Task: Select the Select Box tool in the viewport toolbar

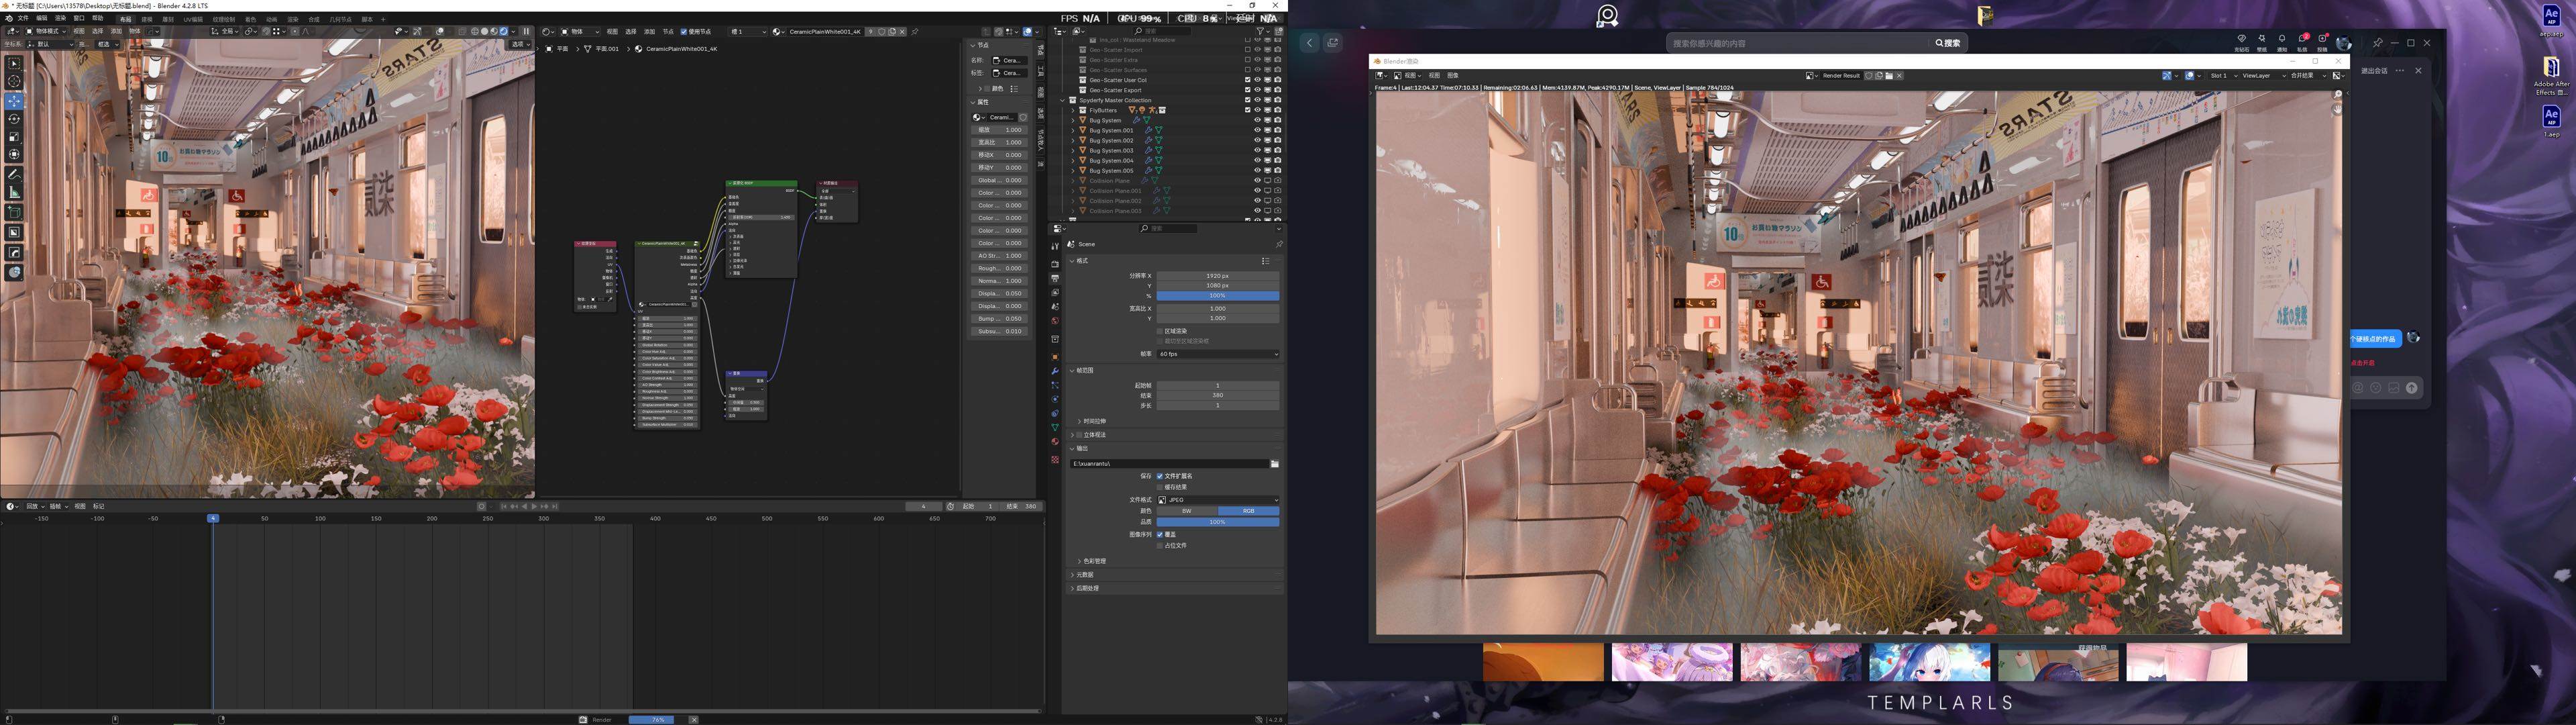Action: [x=14, y=64]
